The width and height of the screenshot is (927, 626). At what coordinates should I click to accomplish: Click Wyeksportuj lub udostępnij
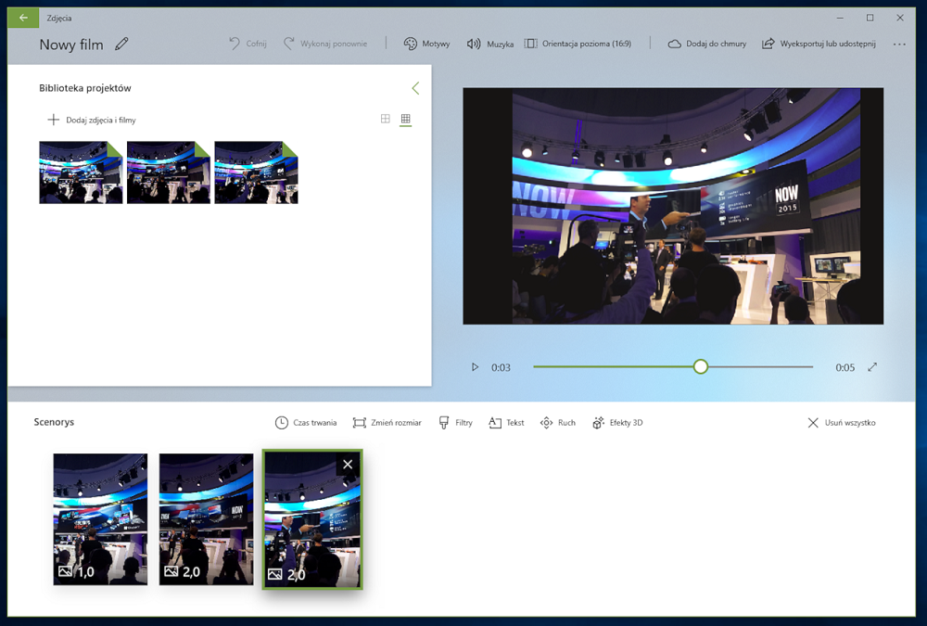click(819, 44)
